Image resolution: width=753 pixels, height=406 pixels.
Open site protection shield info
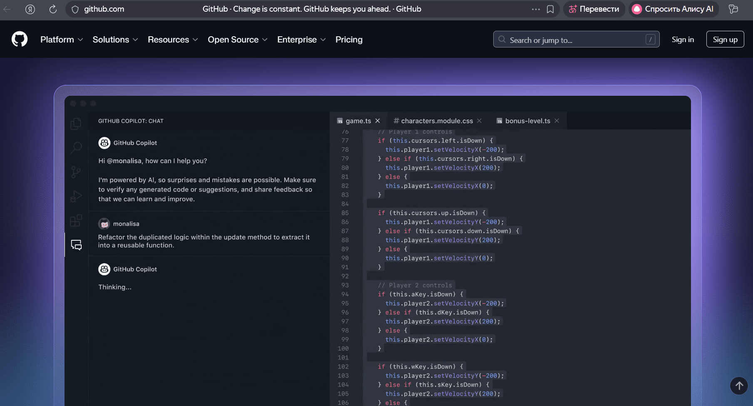[75, 9]
